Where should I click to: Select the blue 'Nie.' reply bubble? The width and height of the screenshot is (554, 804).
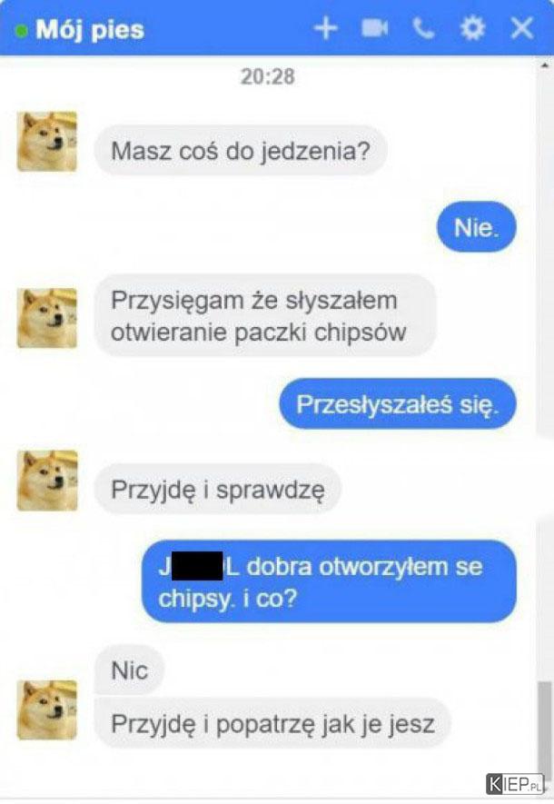476,227
